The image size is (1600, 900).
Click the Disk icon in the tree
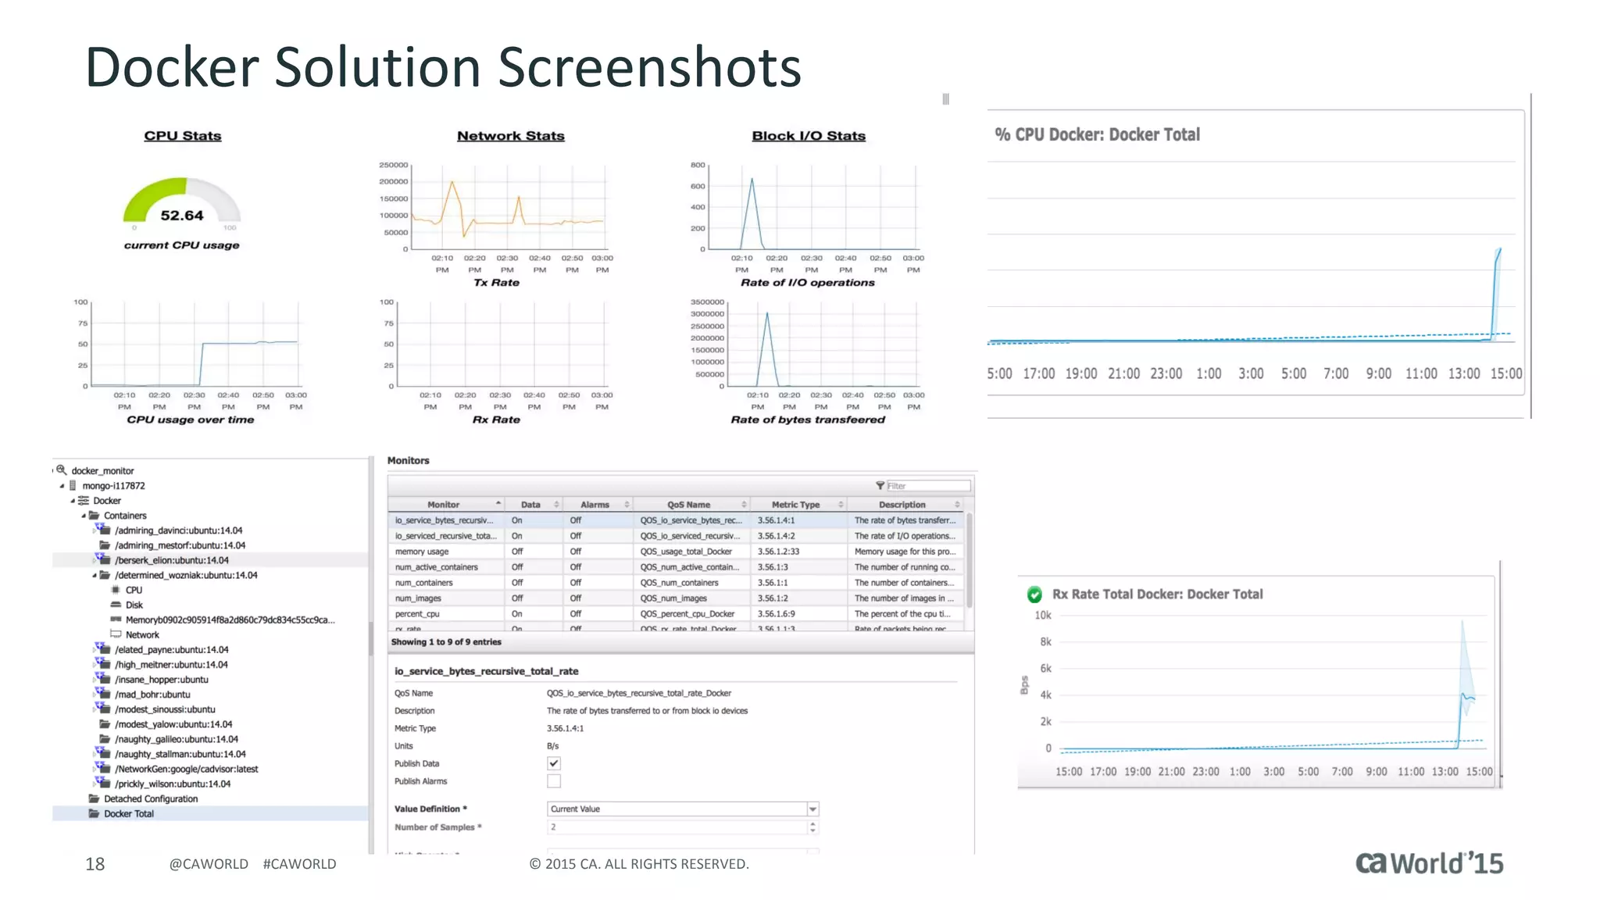pos(116,605)
